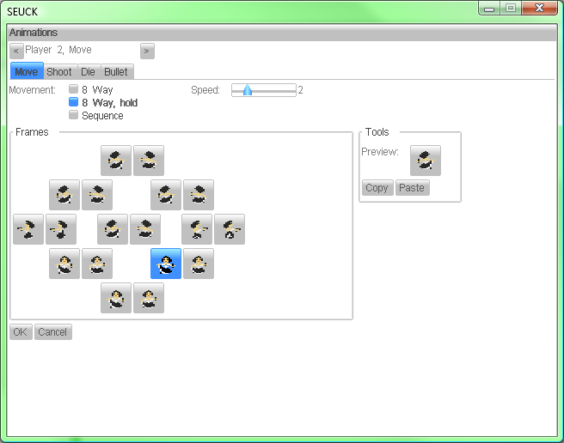Select second frame of the right-facing pair

click(x=230, y=229)
